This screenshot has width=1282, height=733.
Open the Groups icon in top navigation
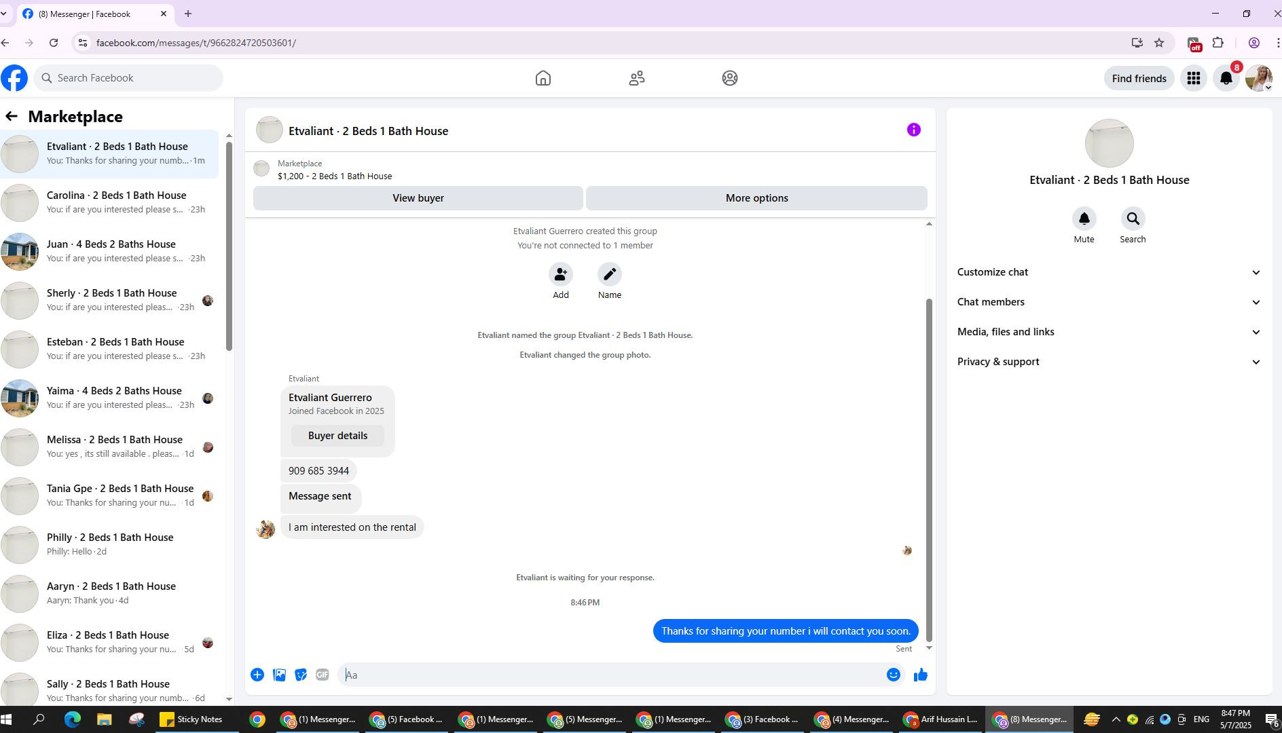(x=730, y=78)
